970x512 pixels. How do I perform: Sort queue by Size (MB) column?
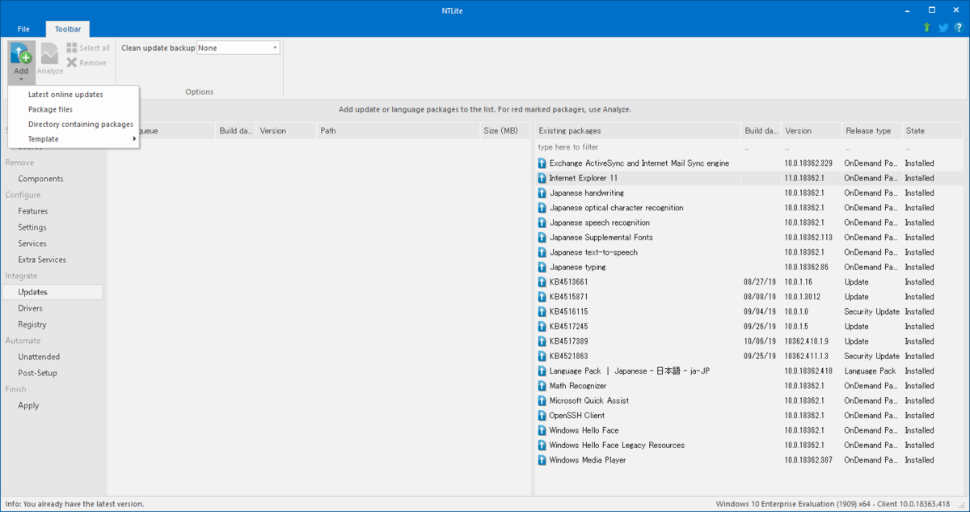pos(504,131)
